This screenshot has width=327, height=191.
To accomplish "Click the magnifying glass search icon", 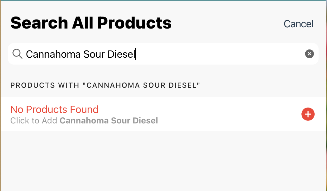I will click(17, 54).
